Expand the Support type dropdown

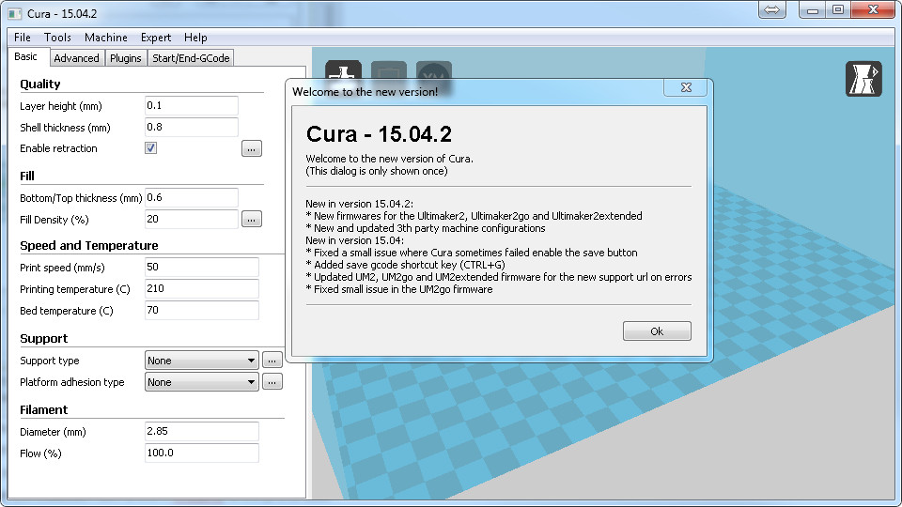click(201, 361)
